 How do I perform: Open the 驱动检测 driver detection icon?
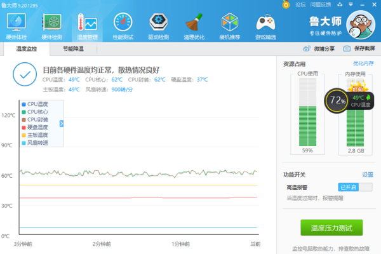coord(159,26)
